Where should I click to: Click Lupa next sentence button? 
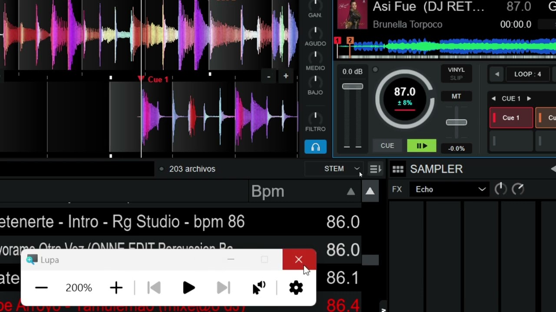tap(223, 288)
